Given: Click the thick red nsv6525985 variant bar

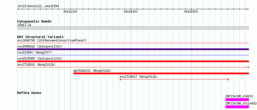Looking at the screenshot, I should point(133,61).
